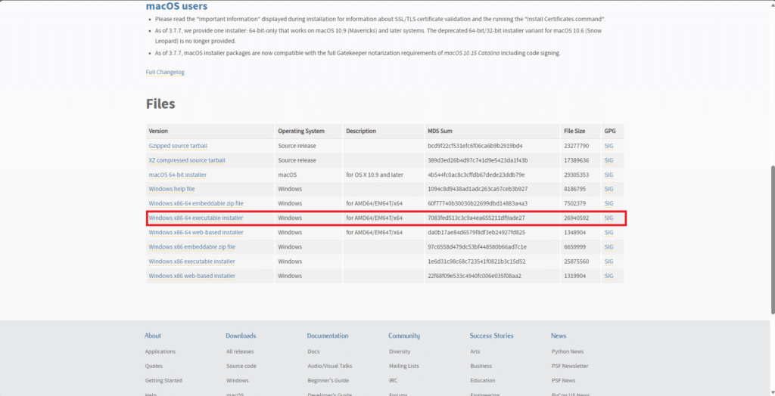
Task: Open the Docs footer link
Action: tap(313, 351)
